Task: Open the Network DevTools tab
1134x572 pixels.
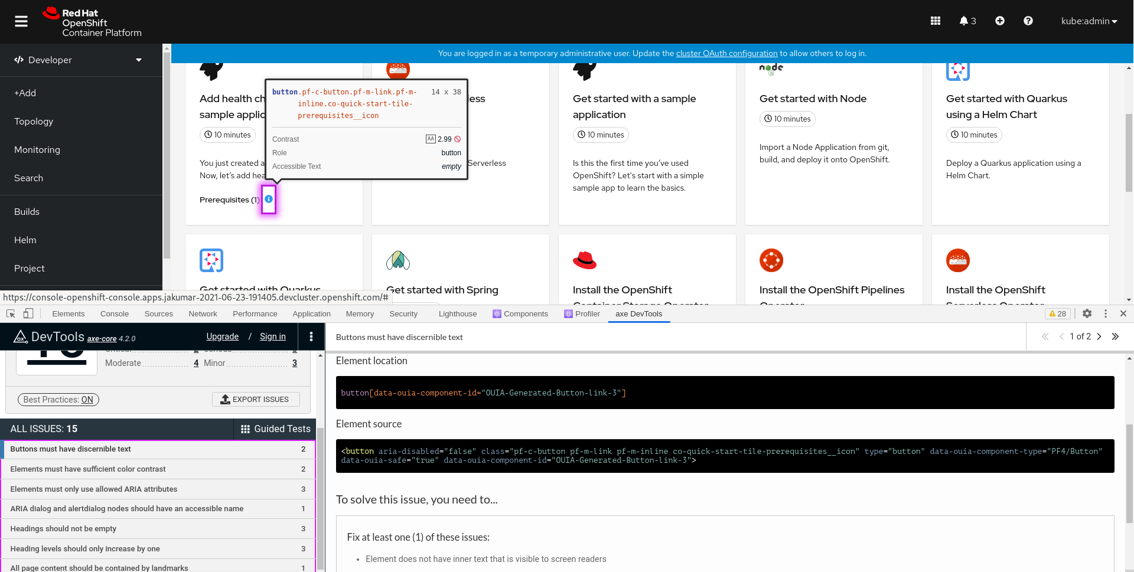Action: [203, 313]
